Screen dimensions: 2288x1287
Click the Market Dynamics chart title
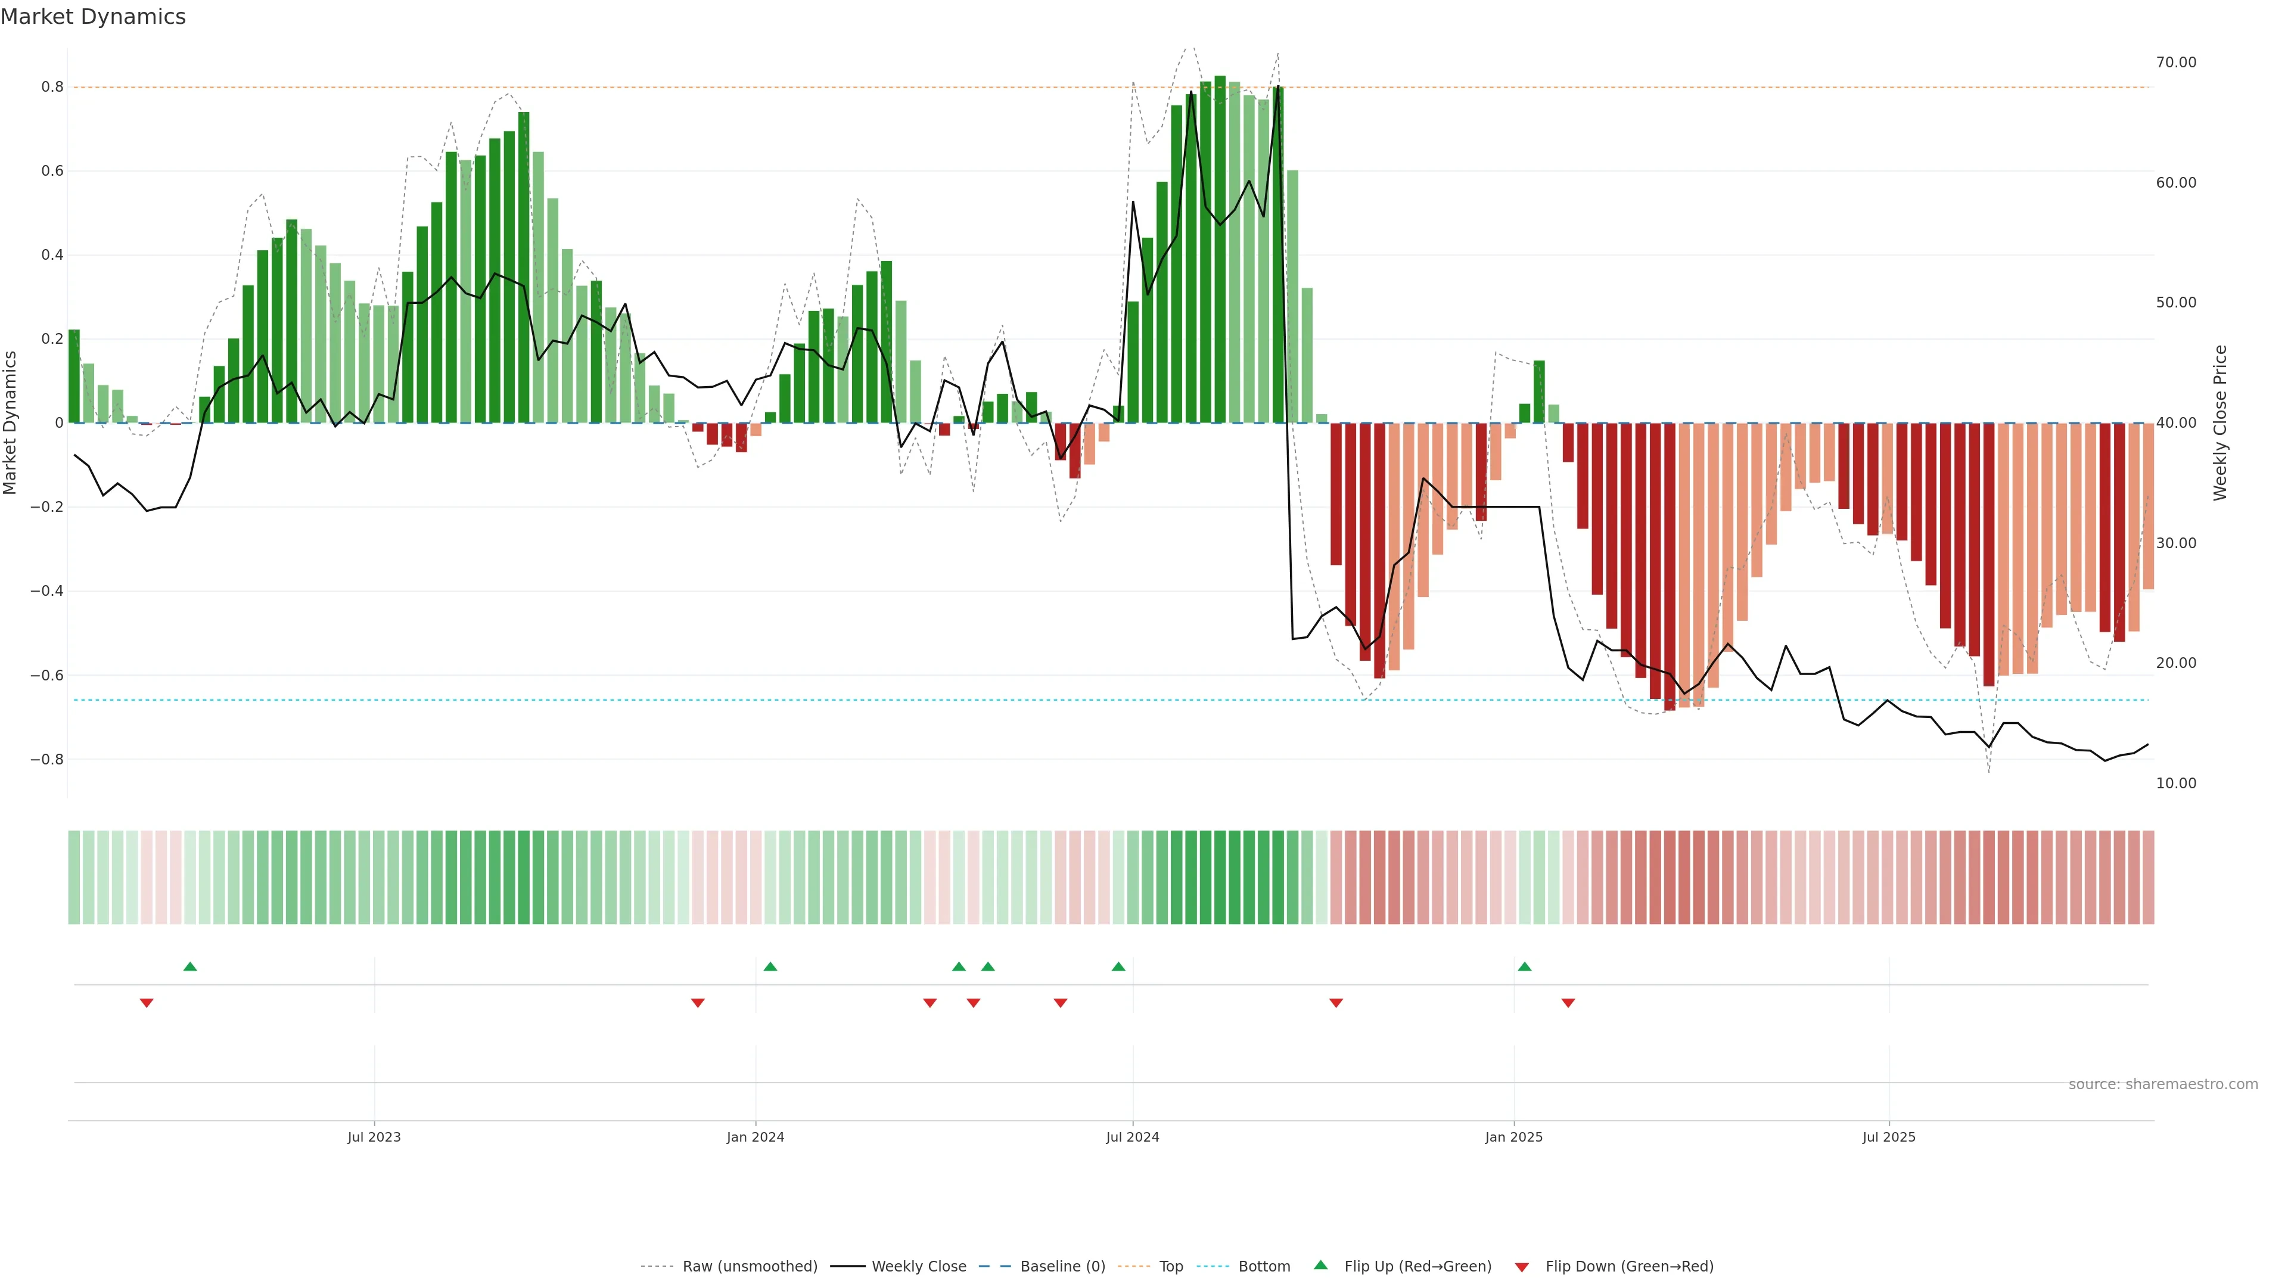[94, 17]
